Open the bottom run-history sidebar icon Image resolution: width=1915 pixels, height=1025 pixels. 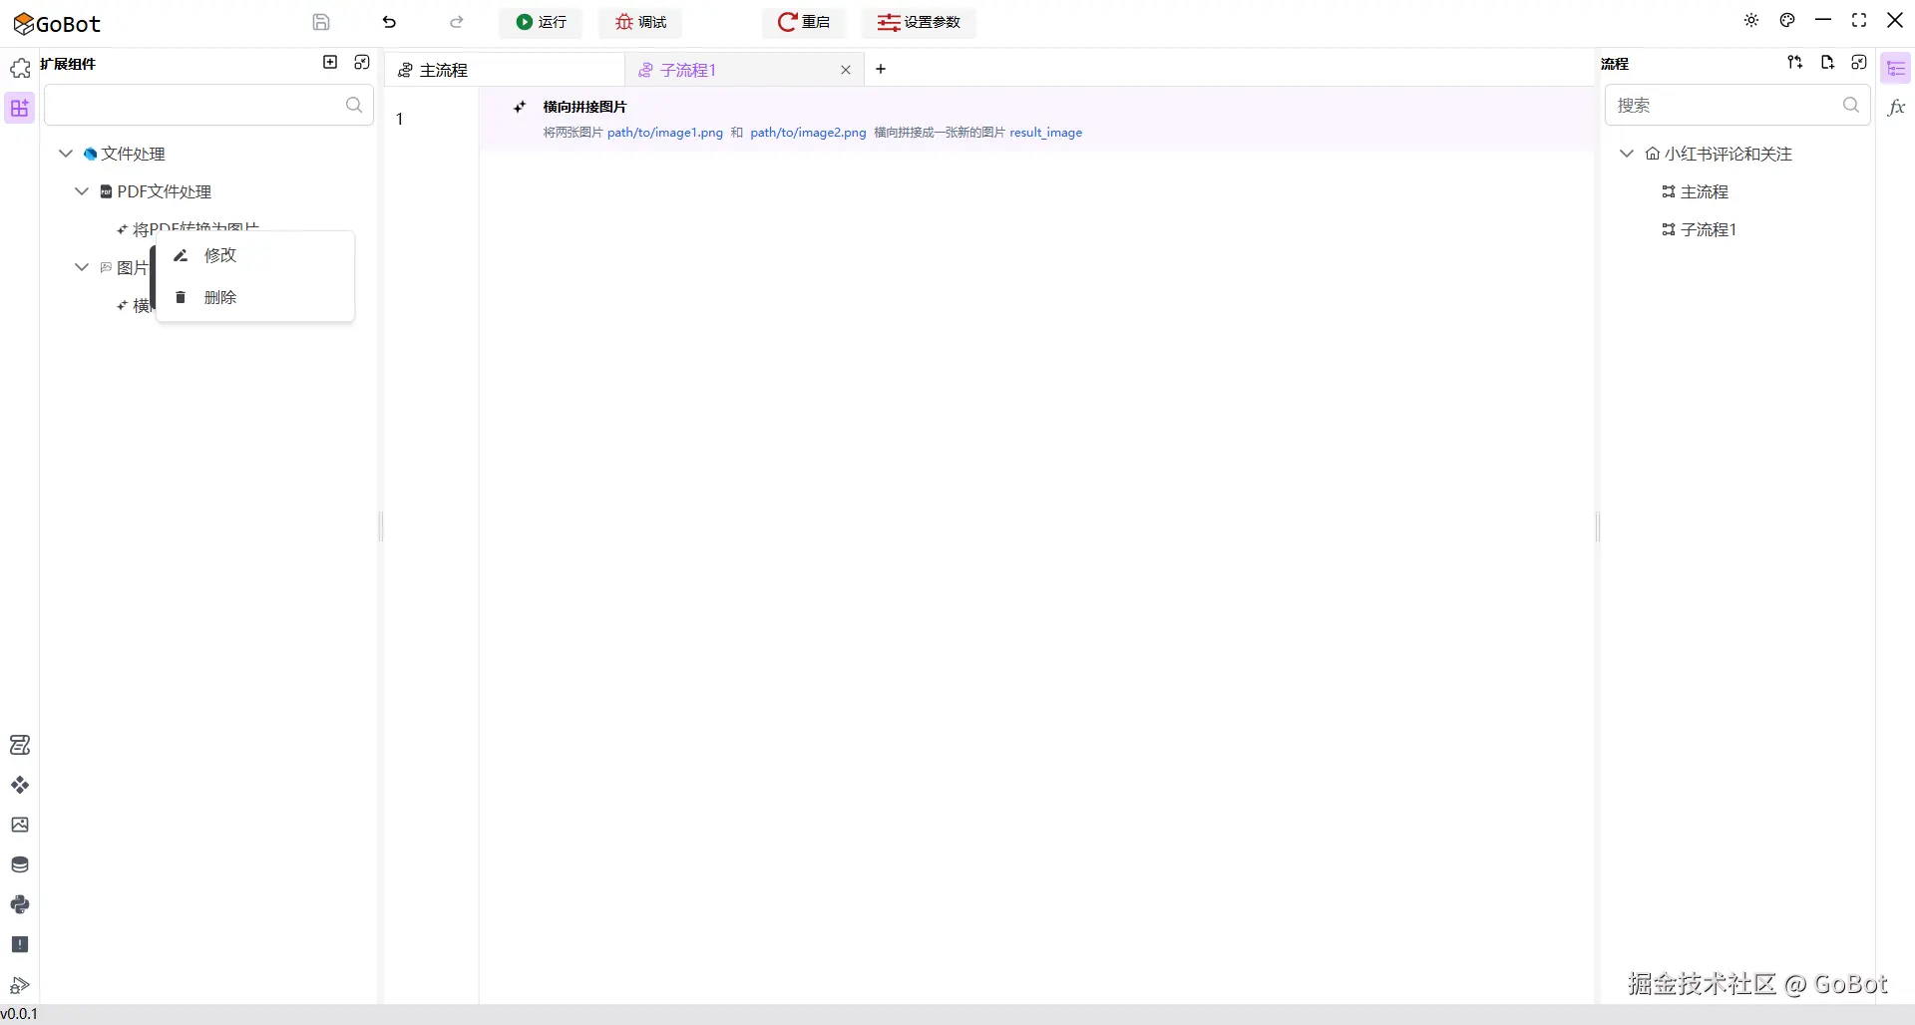pyautogui.click(x=20, y=985)
